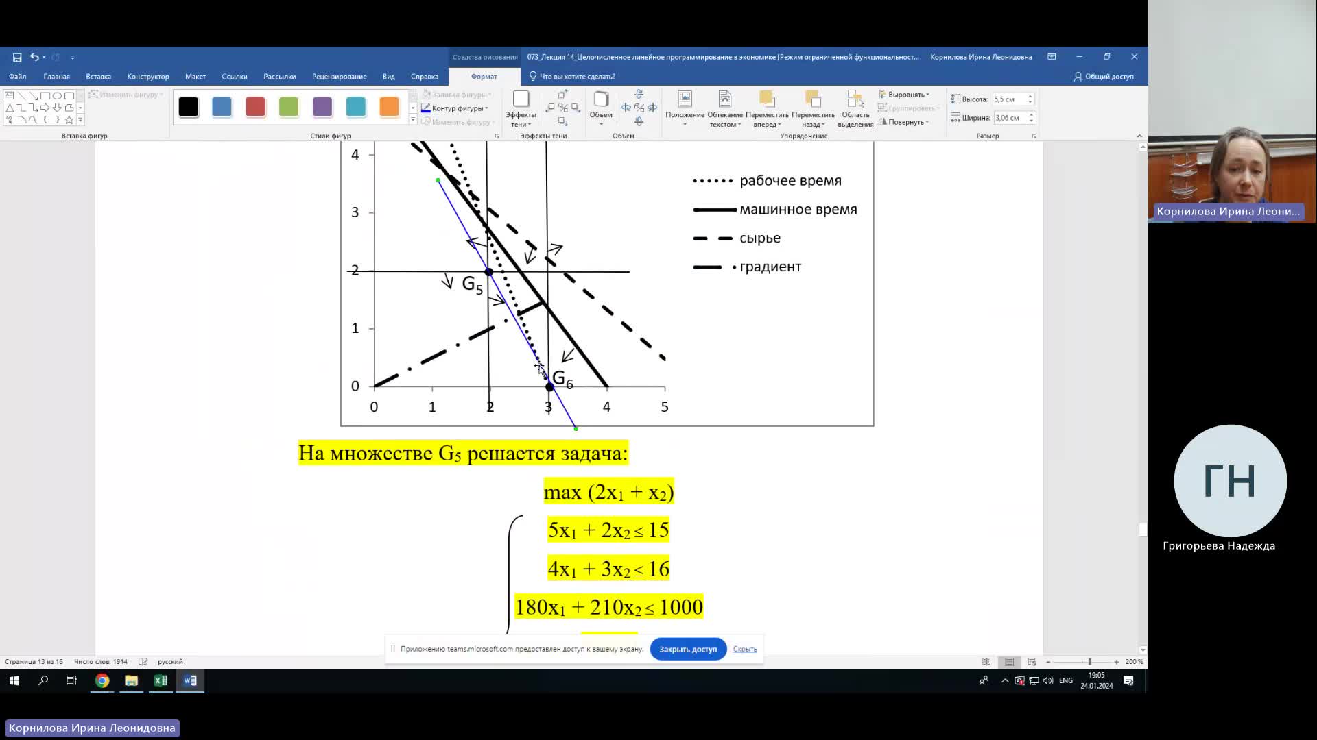Select the five-point star shape in gallery
Image resolution: width=1317 pixels, height=740 pixels.
click(x=69, y=120)
